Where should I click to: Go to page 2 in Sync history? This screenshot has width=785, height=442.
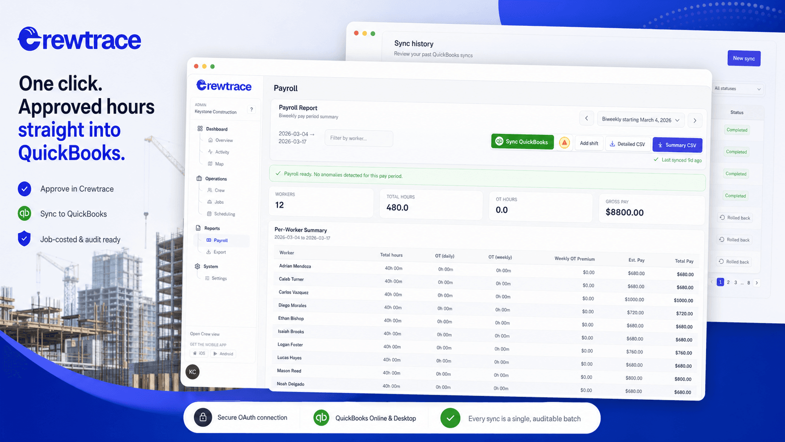(728, 282)
